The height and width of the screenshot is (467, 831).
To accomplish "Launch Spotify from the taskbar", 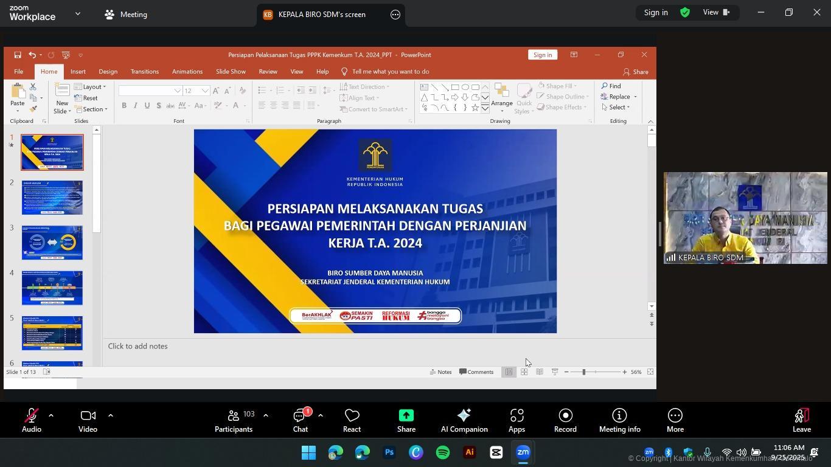I will 443,453.
